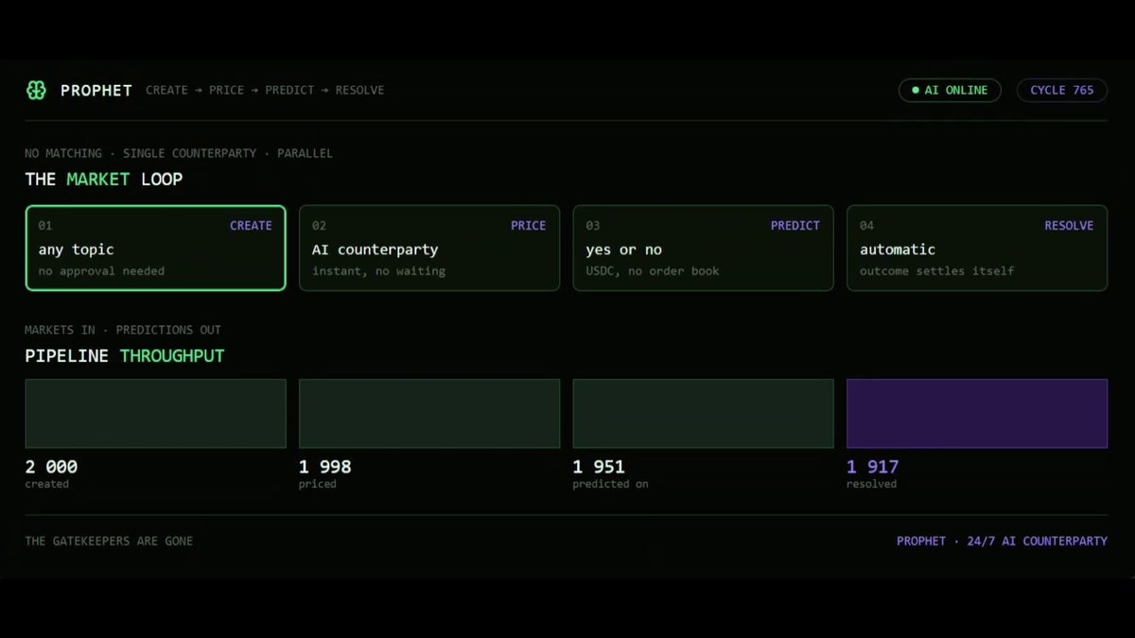Select the RESOLVE step in header breadcrumb
1135x638 pixels.
point(359,91)
